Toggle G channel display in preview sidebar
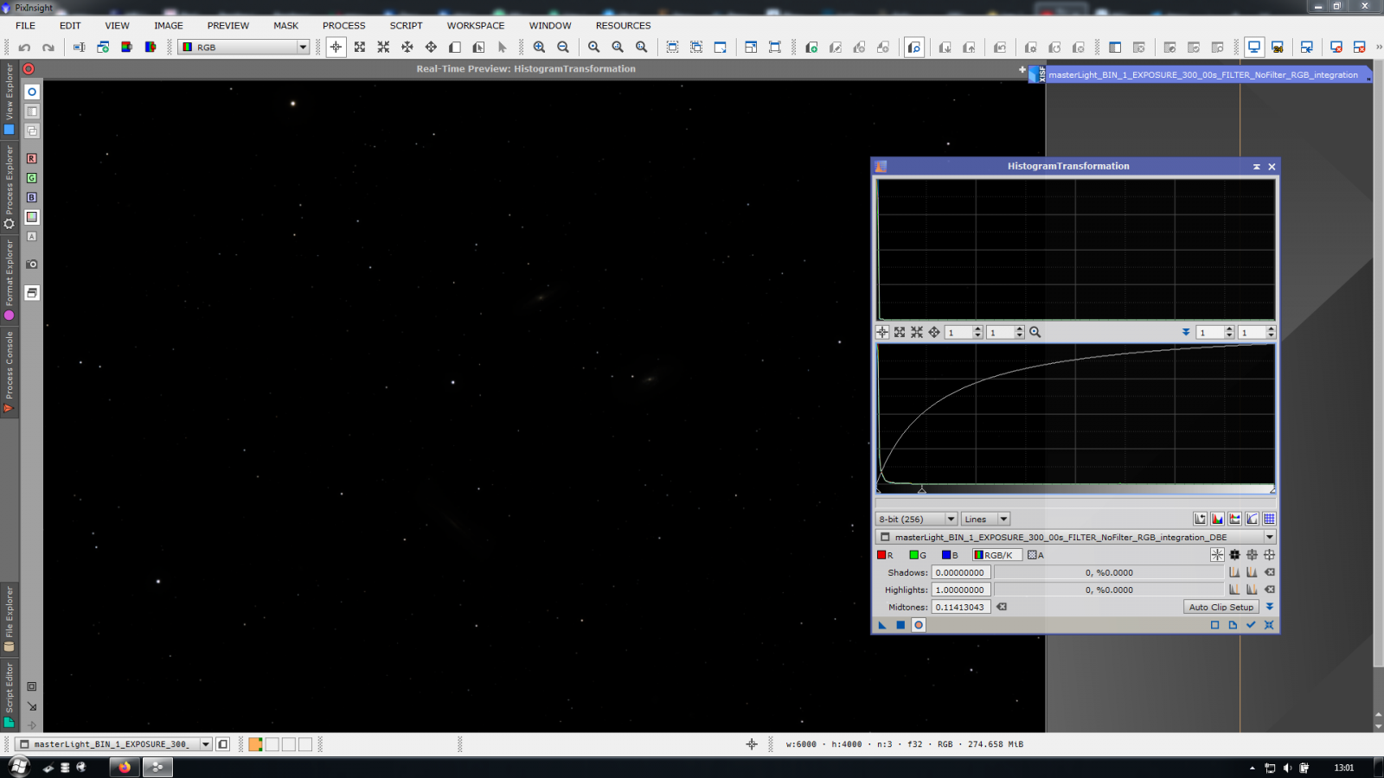Screen dimensions: 1384x778 point(32,178)
